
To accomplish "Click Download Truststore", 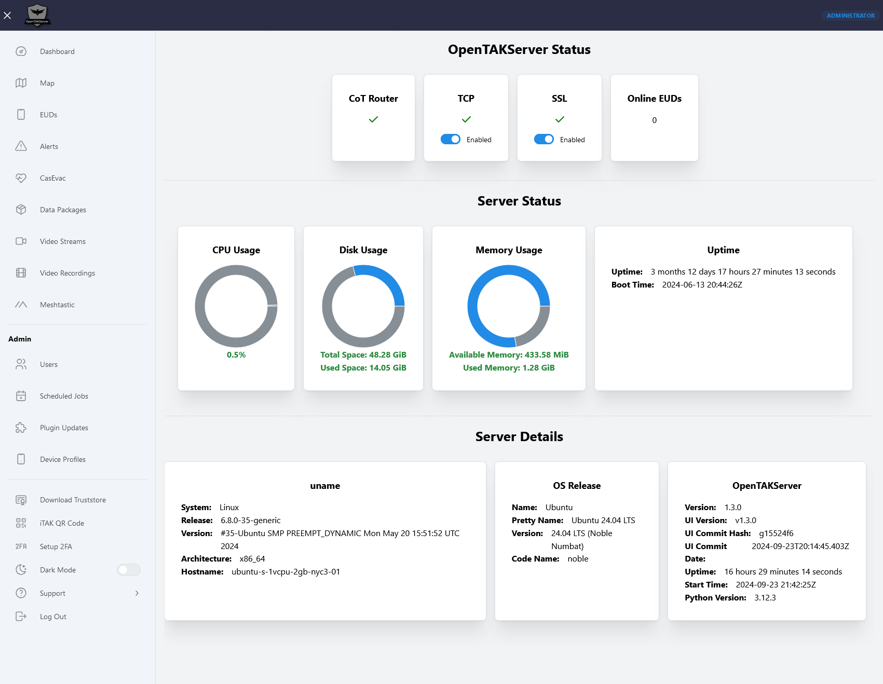I will click(x=73, y=500).
